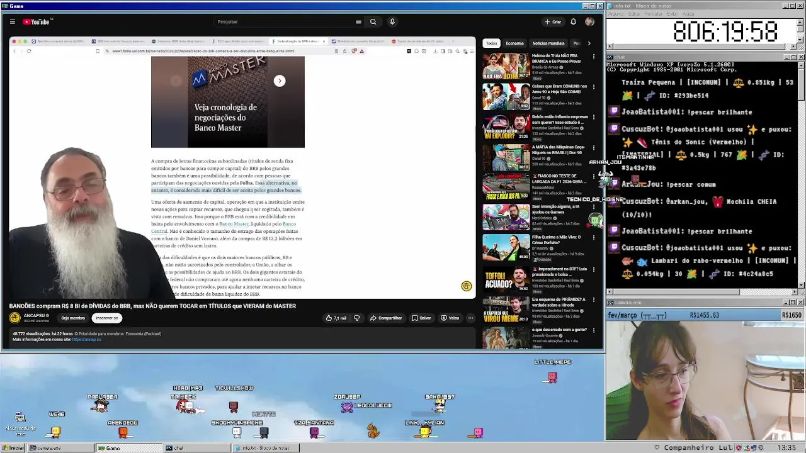Click the Notepad horizontal scrollbar left arrow
Screen dimensions: 806x453
pyautogui.click(x=610, y=47)
